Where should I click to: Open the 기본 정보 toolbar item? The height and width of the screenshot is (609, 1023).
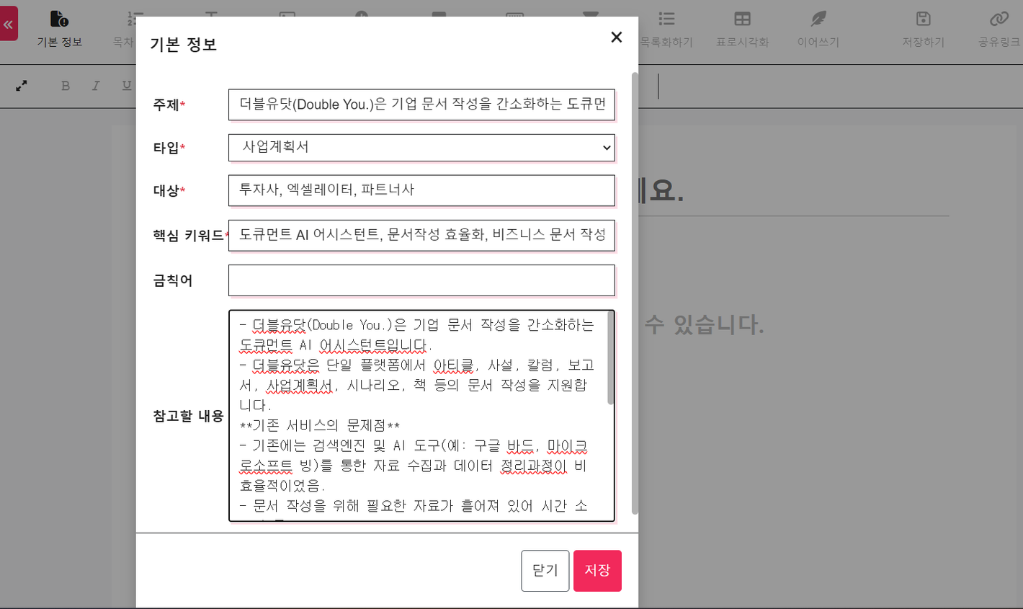click(60, 30)
